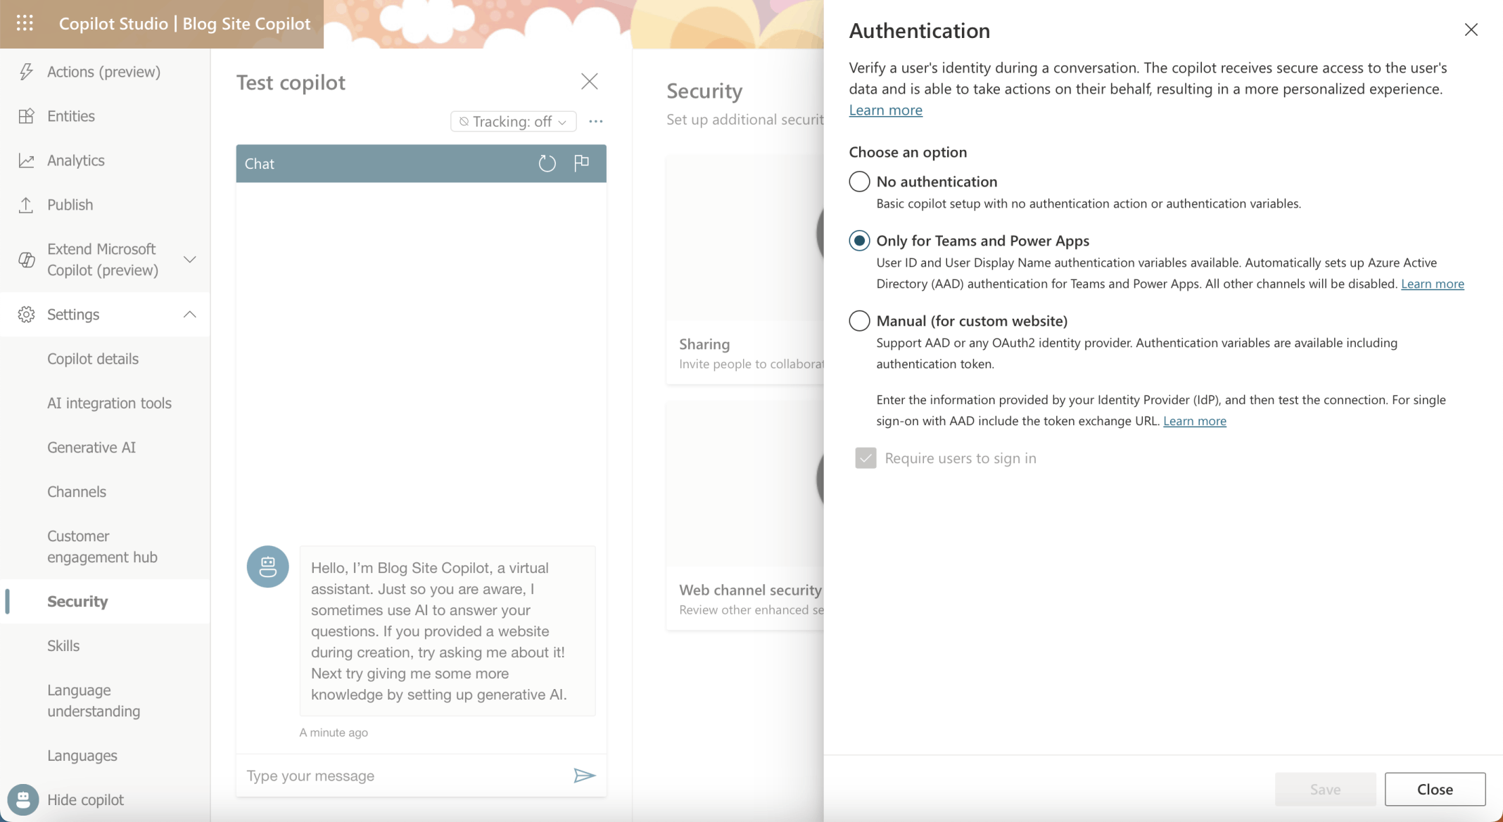Click the Analytics chart icon in sidebar
Viewport: 1503px width, 822px height.
tap(26, 160)
